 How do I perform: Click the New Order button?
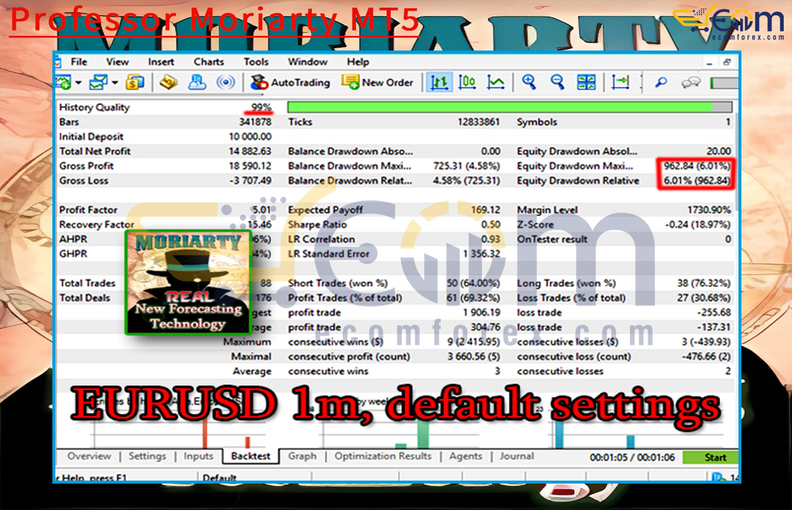pyautogui.click(x=378, y=83)
